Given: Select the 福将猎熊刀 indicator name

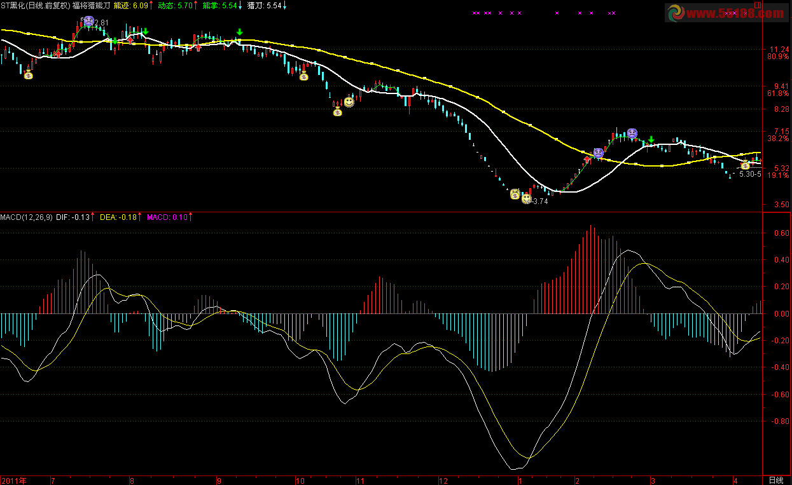Looking at the screenshot, I should point(91,5).
